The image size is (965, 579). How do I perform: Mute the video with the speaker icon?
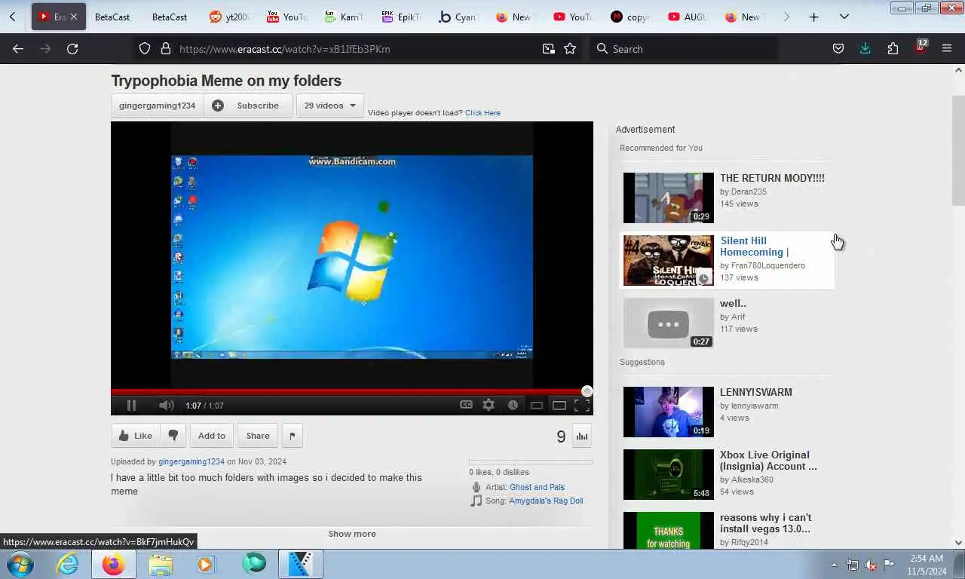click(167, 406)
